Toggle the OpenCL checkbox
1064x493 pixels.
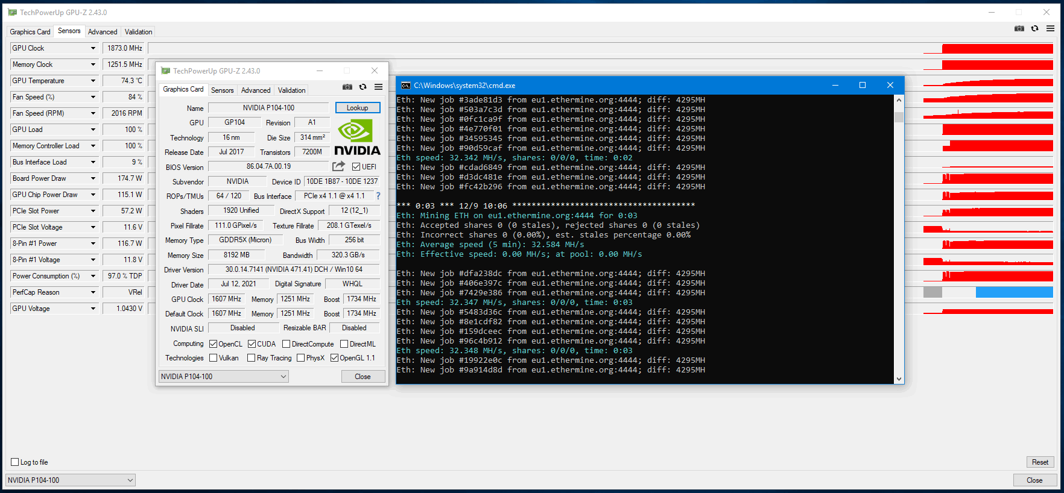[213, 344]
